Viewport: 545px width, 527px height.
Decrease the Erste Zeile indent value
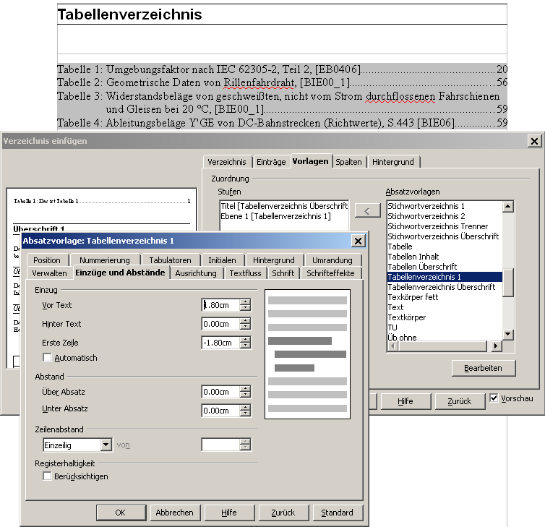(x=245, y=346)
